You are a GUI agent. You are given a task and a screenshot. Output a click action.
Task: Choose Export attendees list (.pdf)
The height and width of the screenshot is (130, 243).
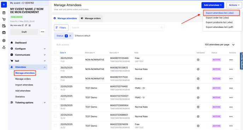(219, 27)
